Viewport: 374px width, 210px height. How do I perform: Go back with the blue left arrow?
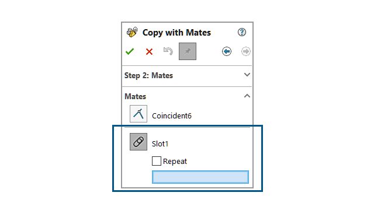click(227, 51)
